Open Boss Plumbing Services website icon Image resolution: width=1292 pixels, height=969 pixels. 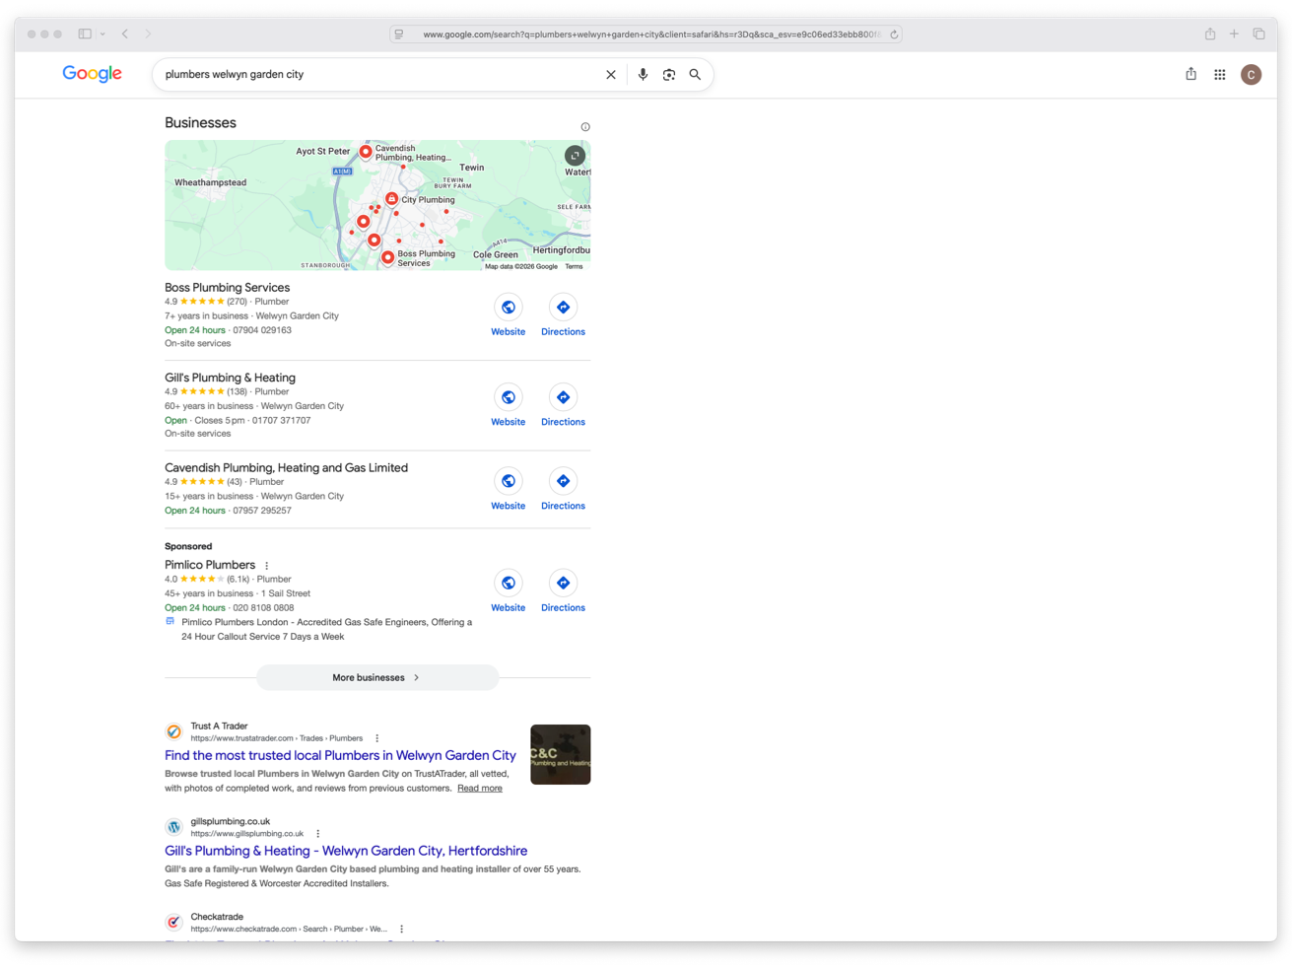pyautogui.click(x=509, y=308)
